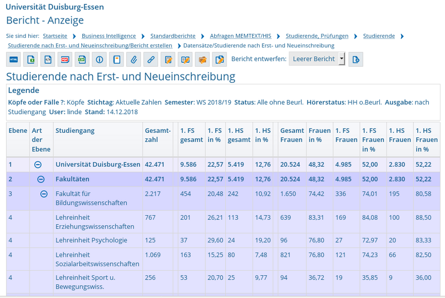Screen dimensions: 445x298
Task: Click the value 80,58 in Bildungswissenschaften row
Action: tap(423, 194)
